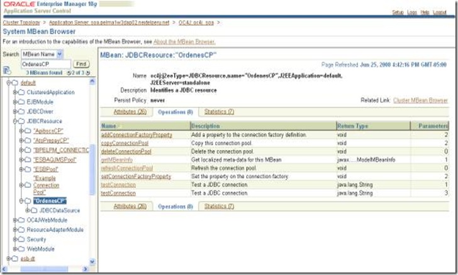Click the tree panel scroll right arrow
Viewport: 458px width, 275px height.
pos(86,269)
